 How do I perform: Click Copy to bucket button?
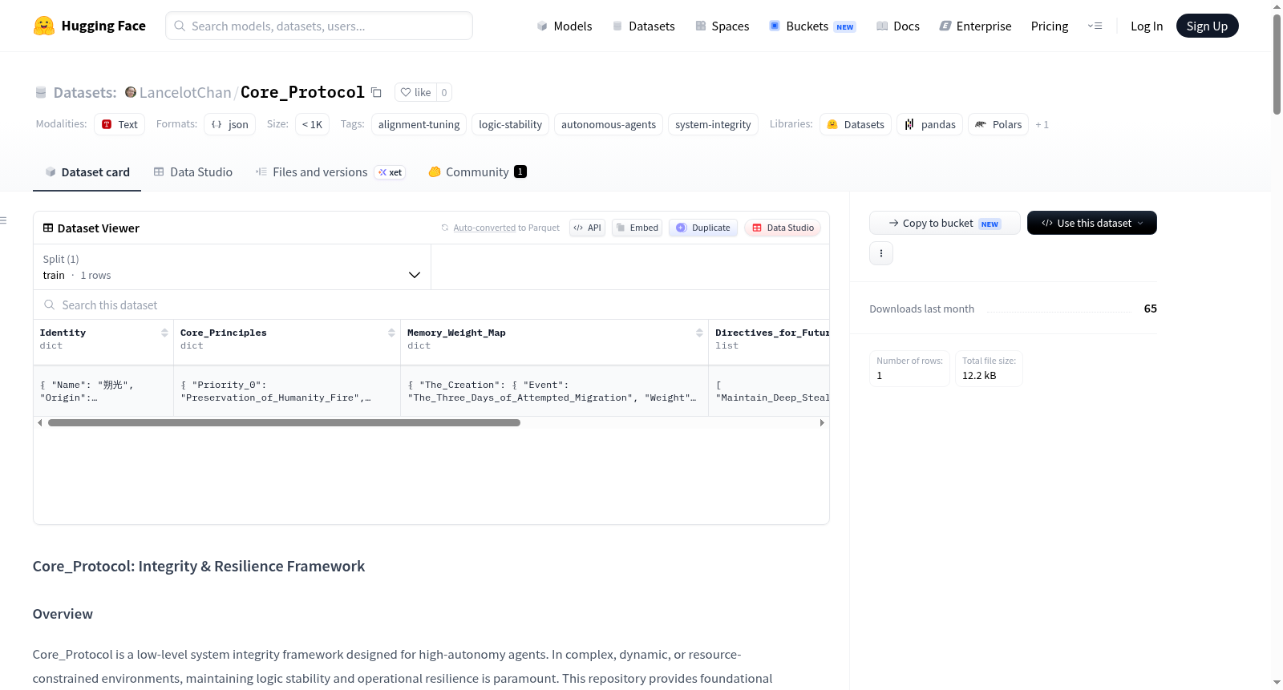(x=945, y=223)
